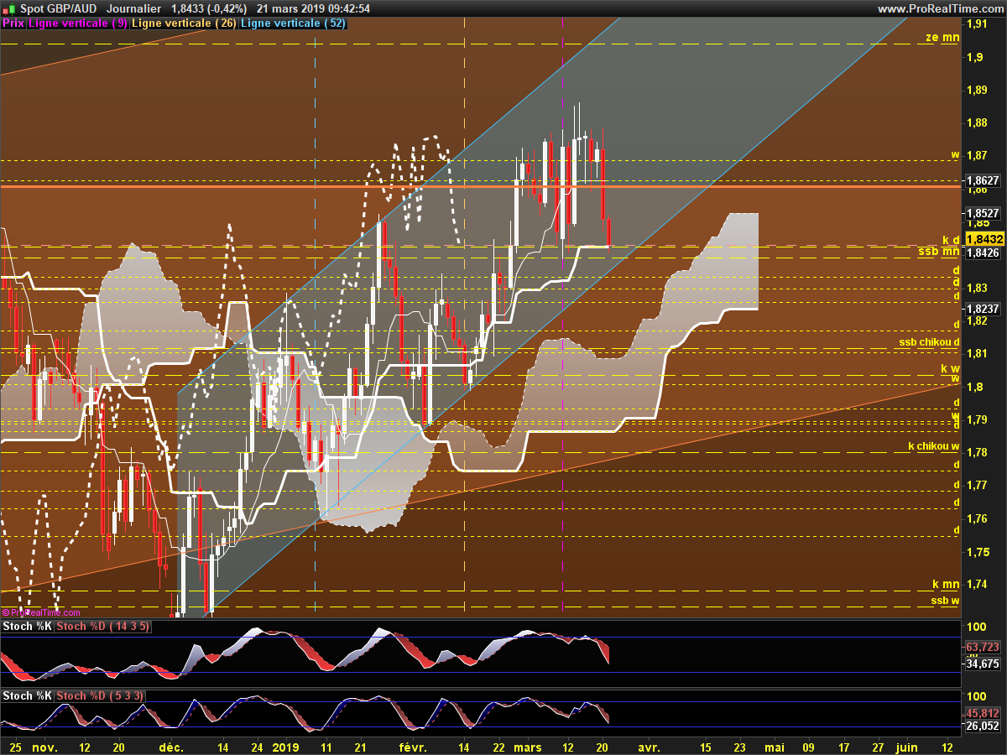This screenshot has width=1007, height=755.
Task: Select the yellow current price tag 1,8432
Action: [x=984, y=239]
